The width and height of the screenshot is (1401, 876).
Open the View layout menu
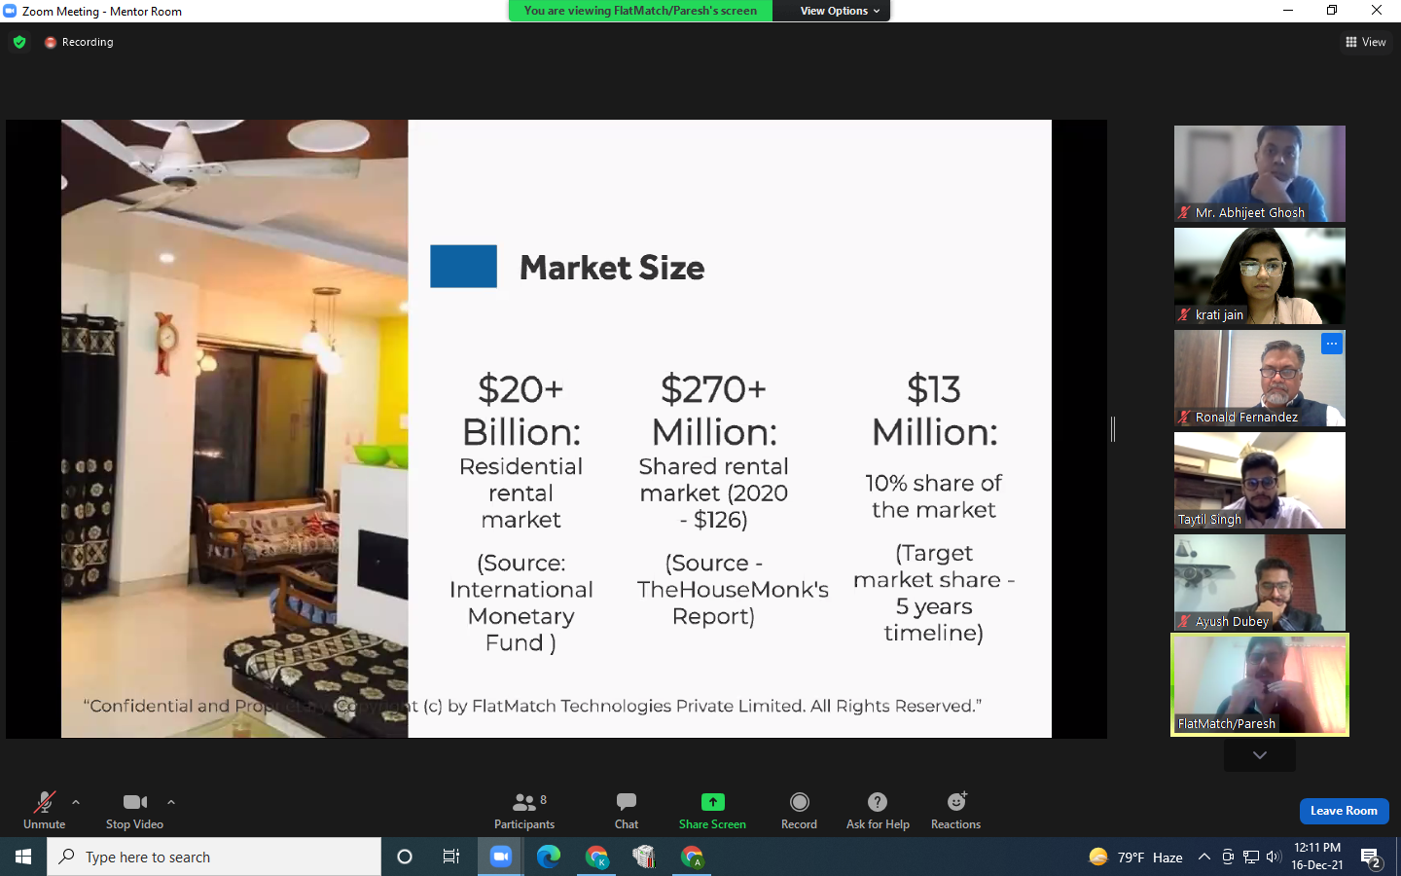tap(1365, 42)
